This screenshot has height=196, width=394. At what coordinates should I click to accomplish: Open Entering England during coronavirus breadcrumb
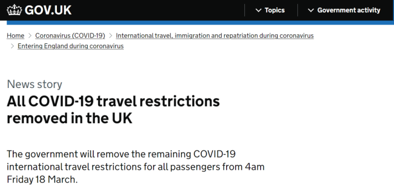click(71, 46)
